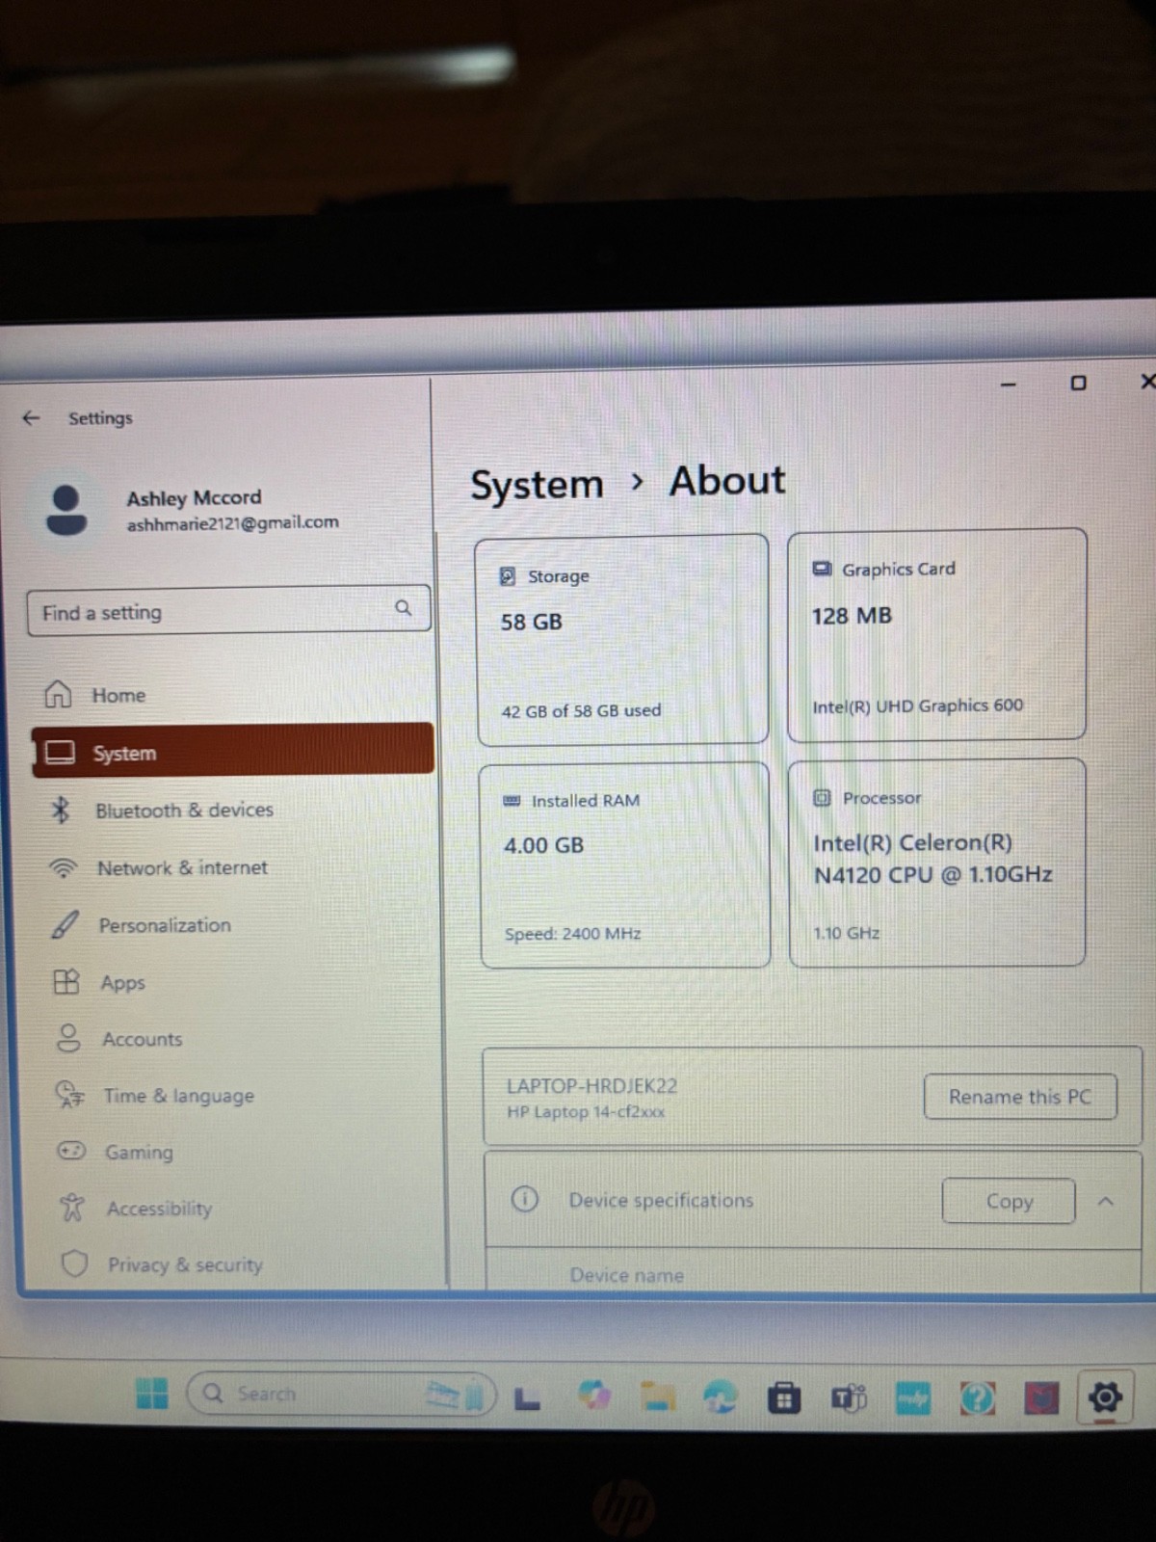Click the Device specifications info icon
1156x1542 pixels.
[524, 1199]
